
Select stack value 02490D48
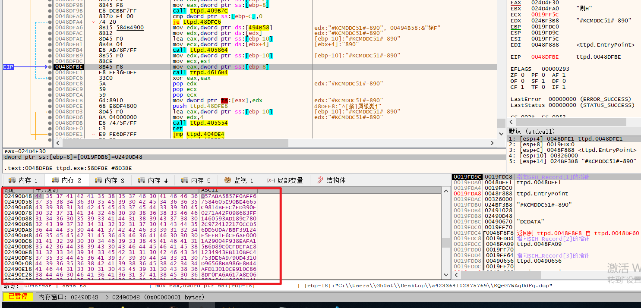tap(499, 216)
